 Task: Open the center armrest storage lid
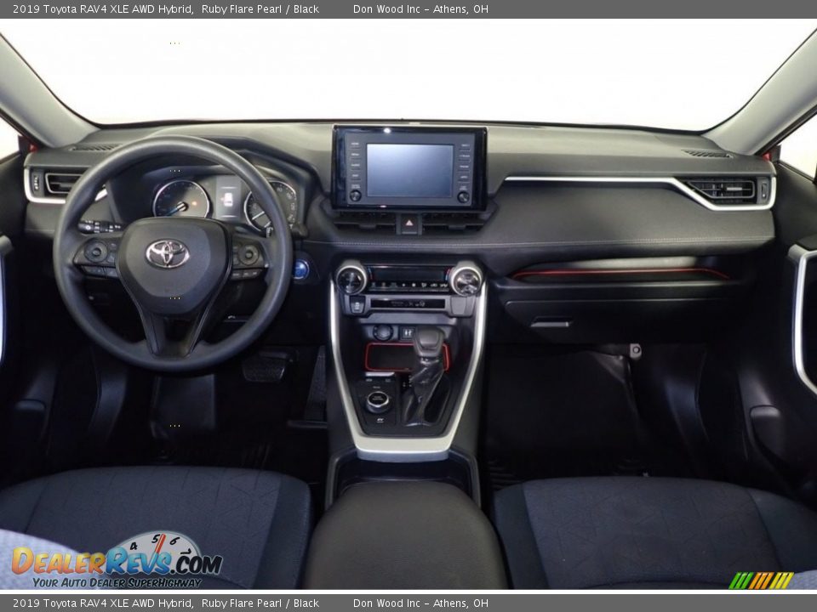[x=404, y=535]
